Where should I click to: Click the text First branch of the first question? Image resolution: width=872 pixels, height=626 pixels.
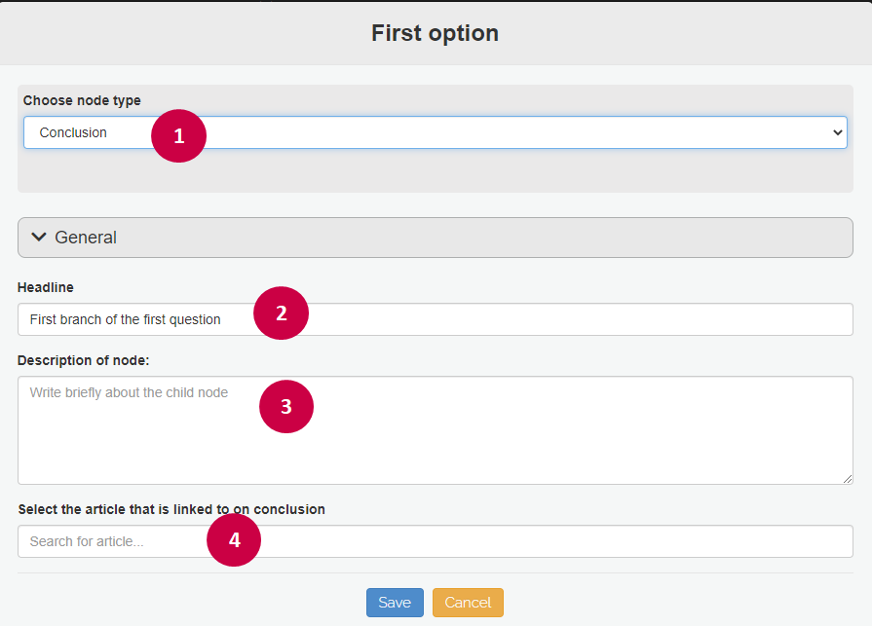point(125,319)
